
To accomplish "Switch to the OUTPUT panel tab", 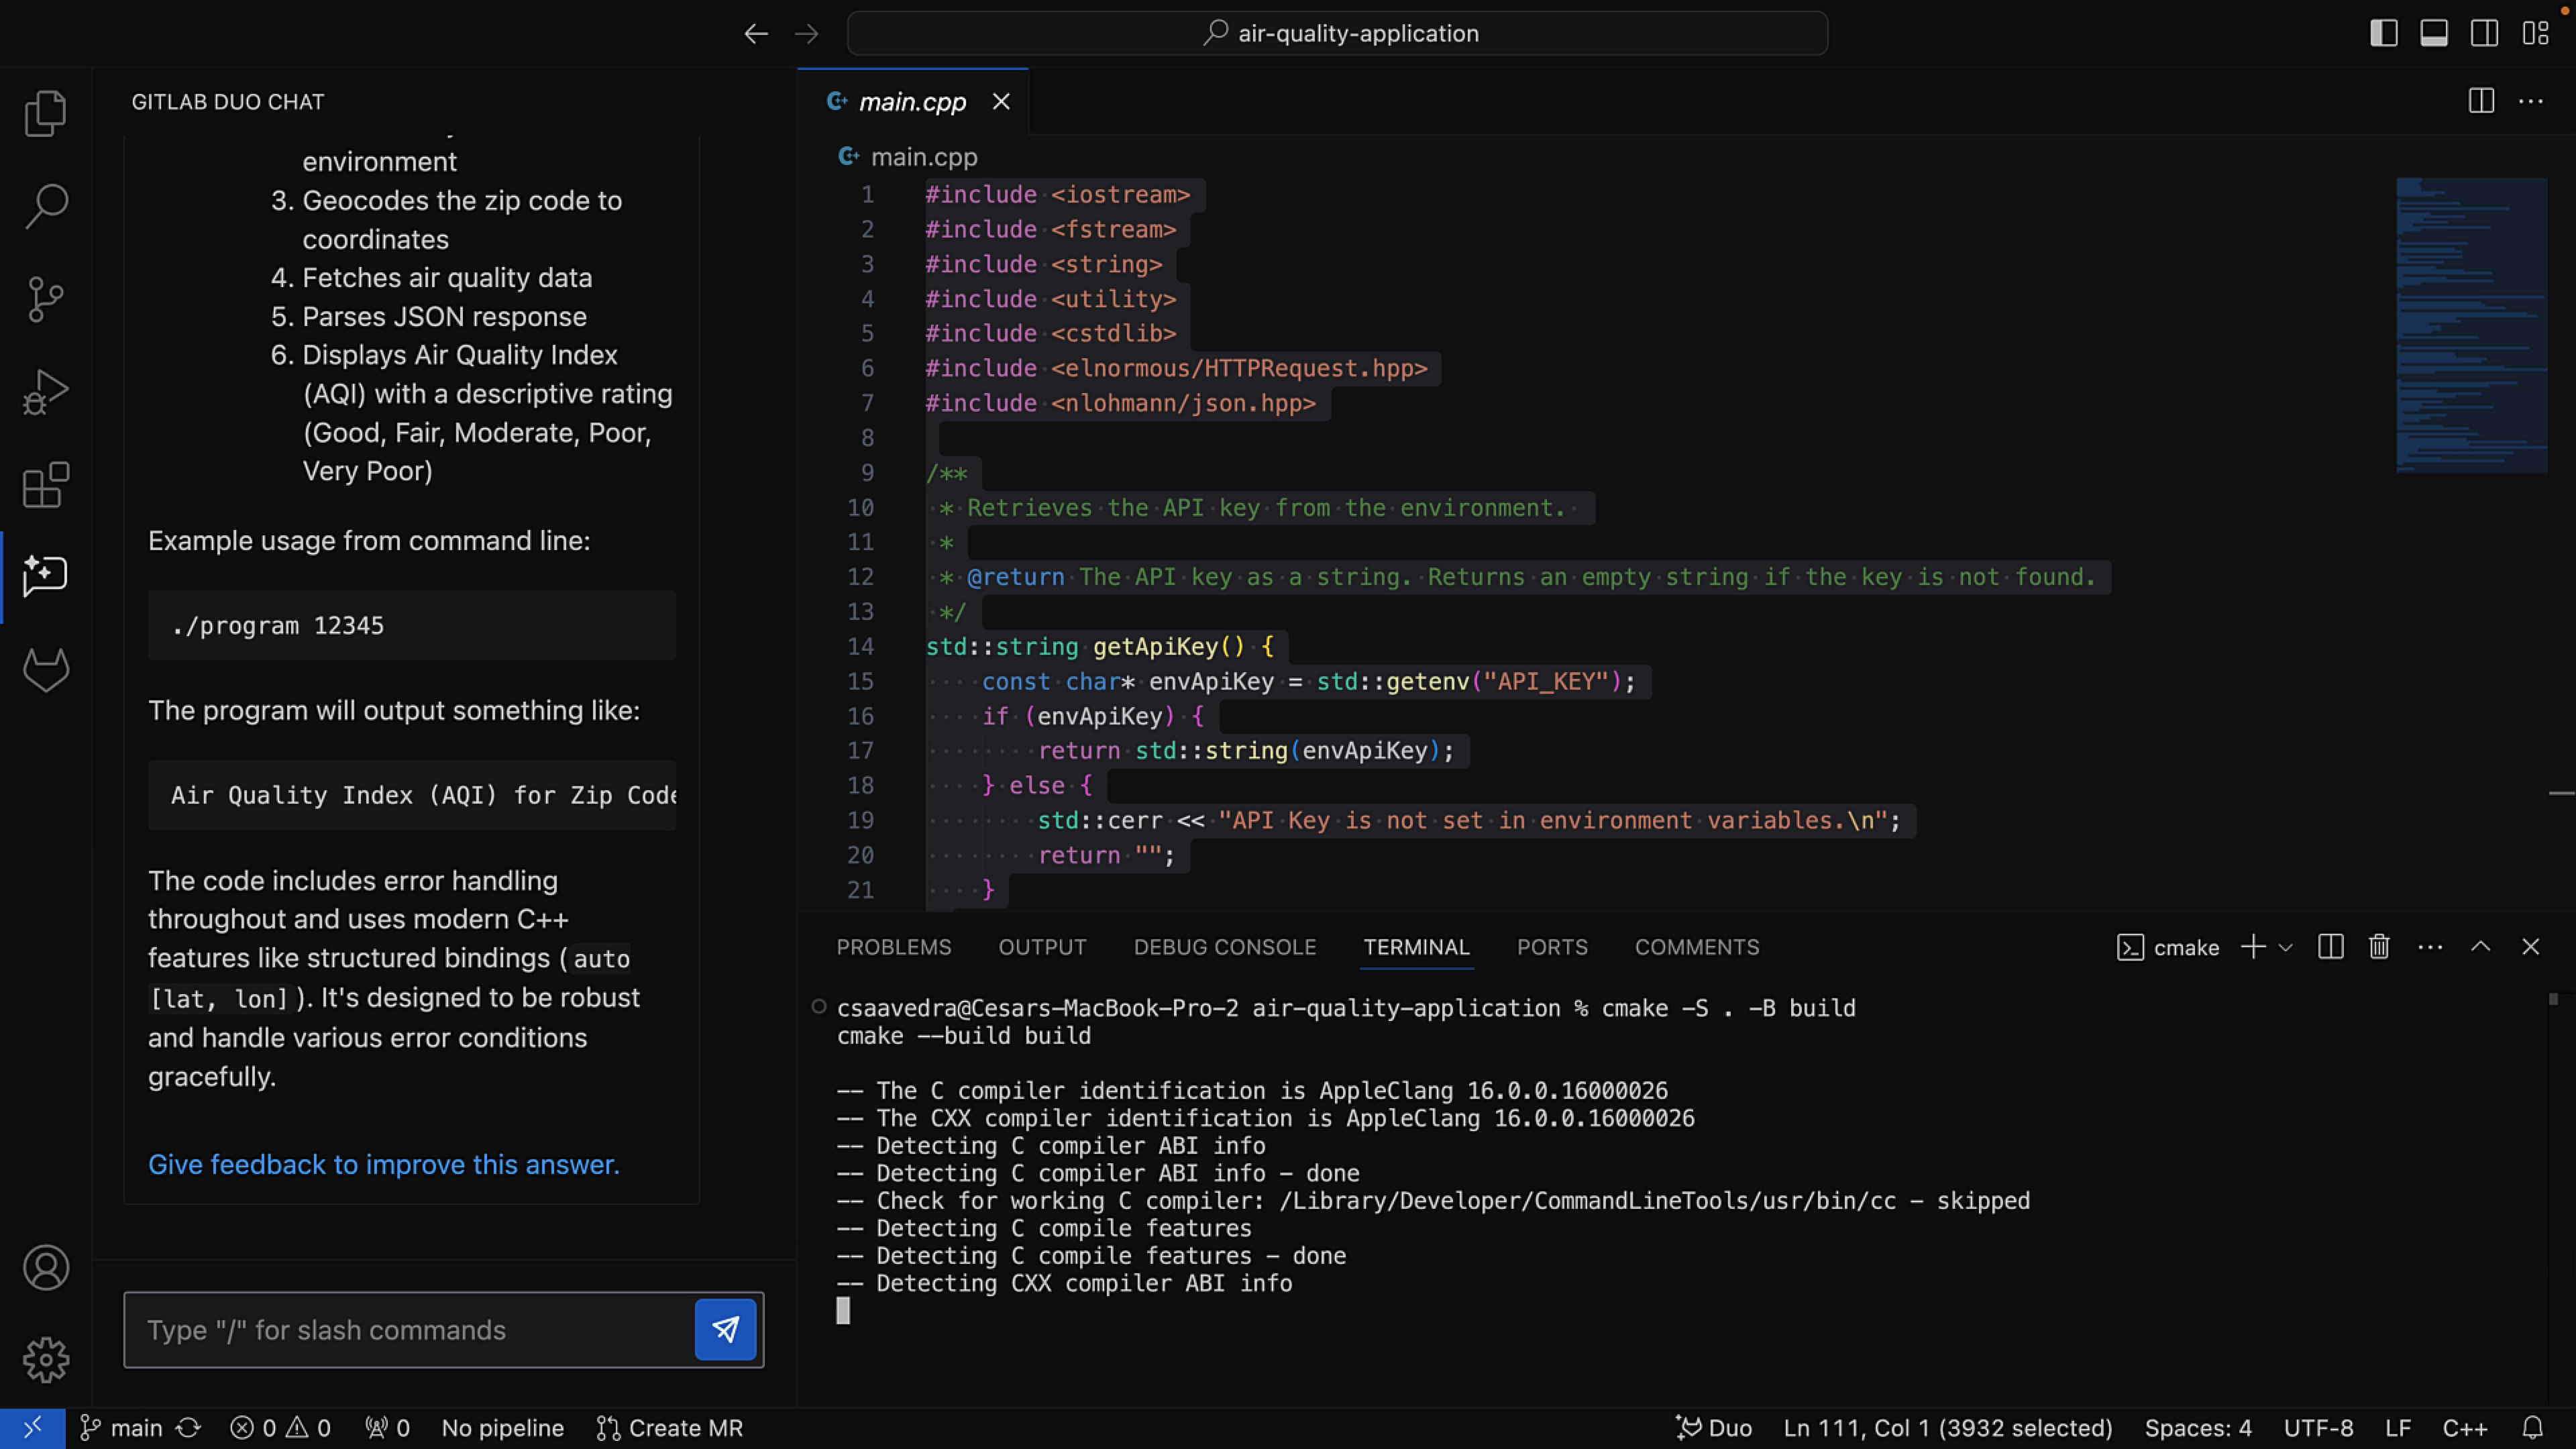I will point(1042,947).
